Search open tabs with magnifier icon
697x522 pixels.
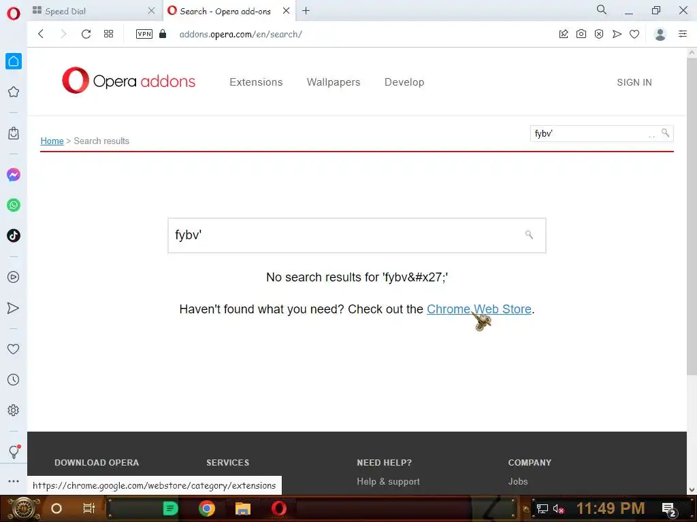(x=602, y=10)
